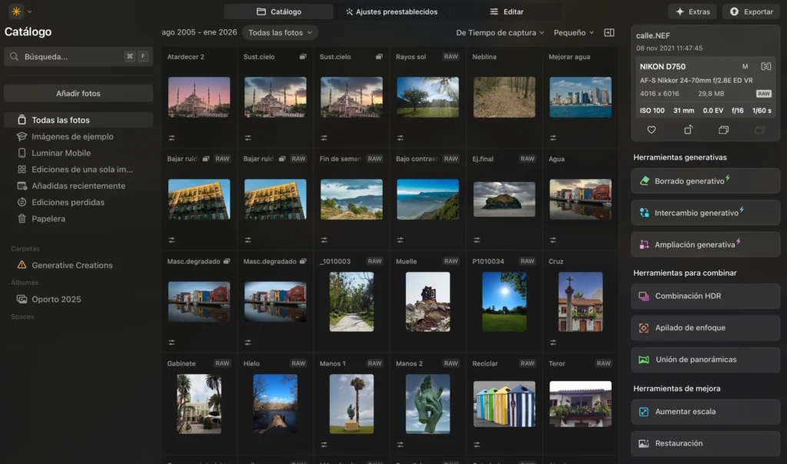Open Añadidas recientemente collection

(x=78, y=186)
